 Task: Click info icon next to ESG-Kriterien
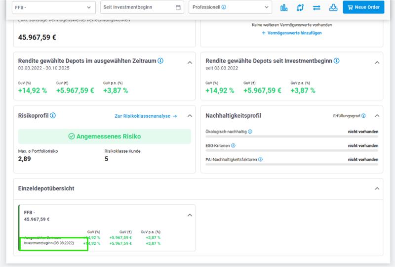pyautogui.click(x=234, y=146)
